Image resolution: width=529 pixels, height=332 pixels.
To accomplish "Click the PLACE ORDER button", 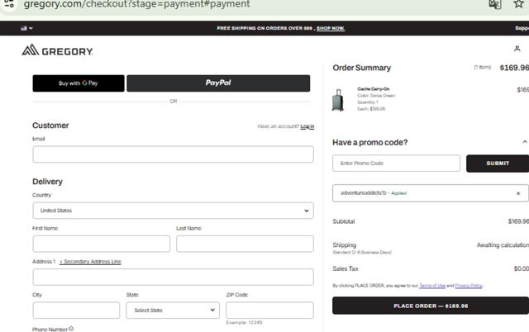I will click(x=431, y=306).
